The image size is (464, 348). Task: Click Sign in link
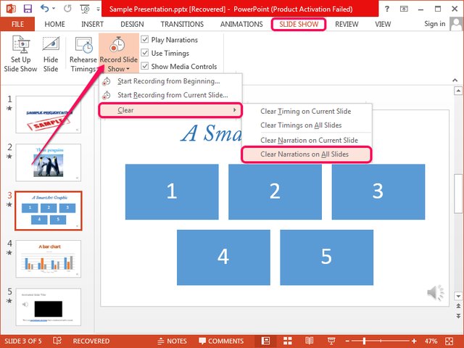pyautogui.click(x=435, y=24)
